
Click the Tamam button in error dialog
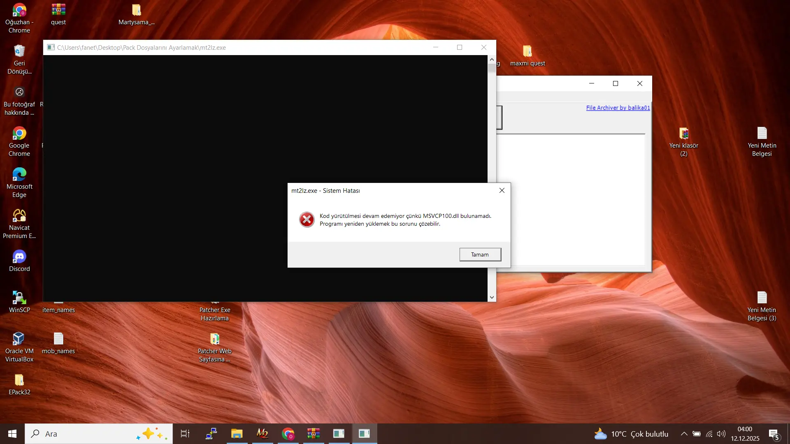(x=480, y=254)
